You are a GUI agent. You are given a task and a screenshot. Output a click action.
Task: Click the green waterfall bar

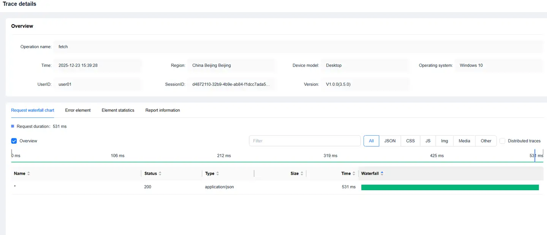click(450, 187)
